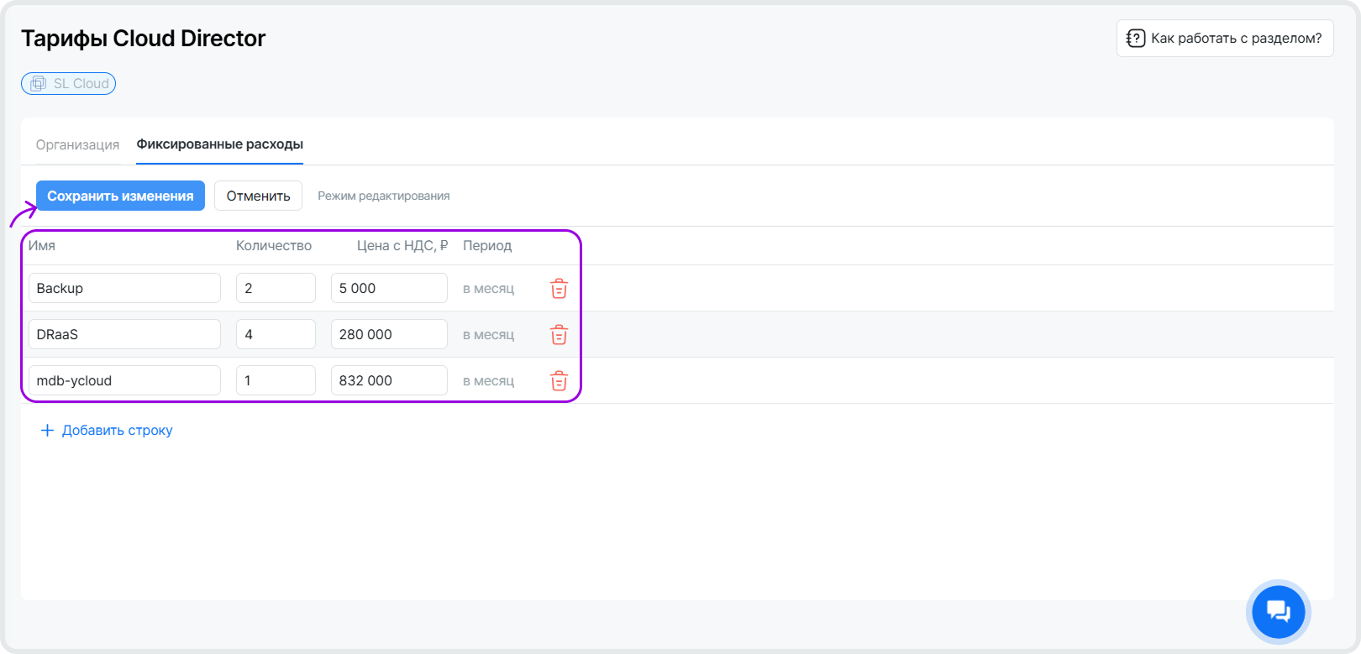This screenshot has height=654, width=1361.
Task: Open the chat support bubble
Action: click(1278, 612)
